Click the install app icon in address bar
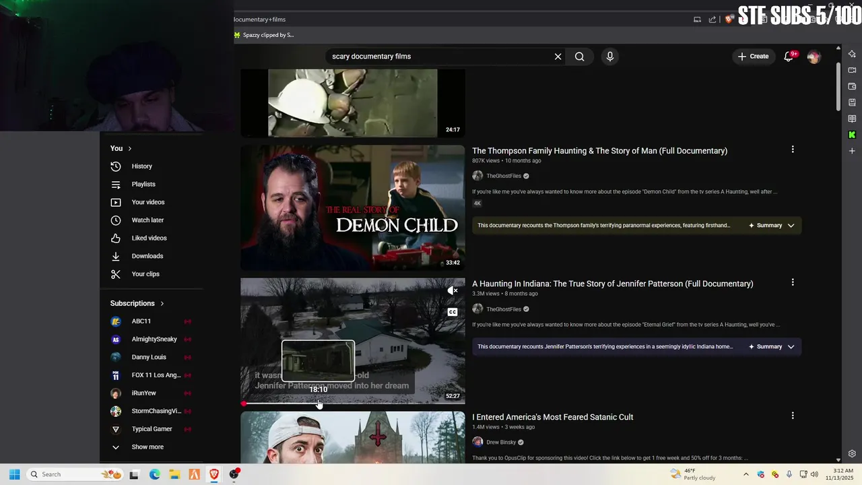This screenshot has width=862, height=485. [x=697, y=20]
